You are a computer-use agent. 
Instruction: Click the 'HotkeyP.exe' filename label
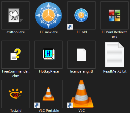point(49,71)
